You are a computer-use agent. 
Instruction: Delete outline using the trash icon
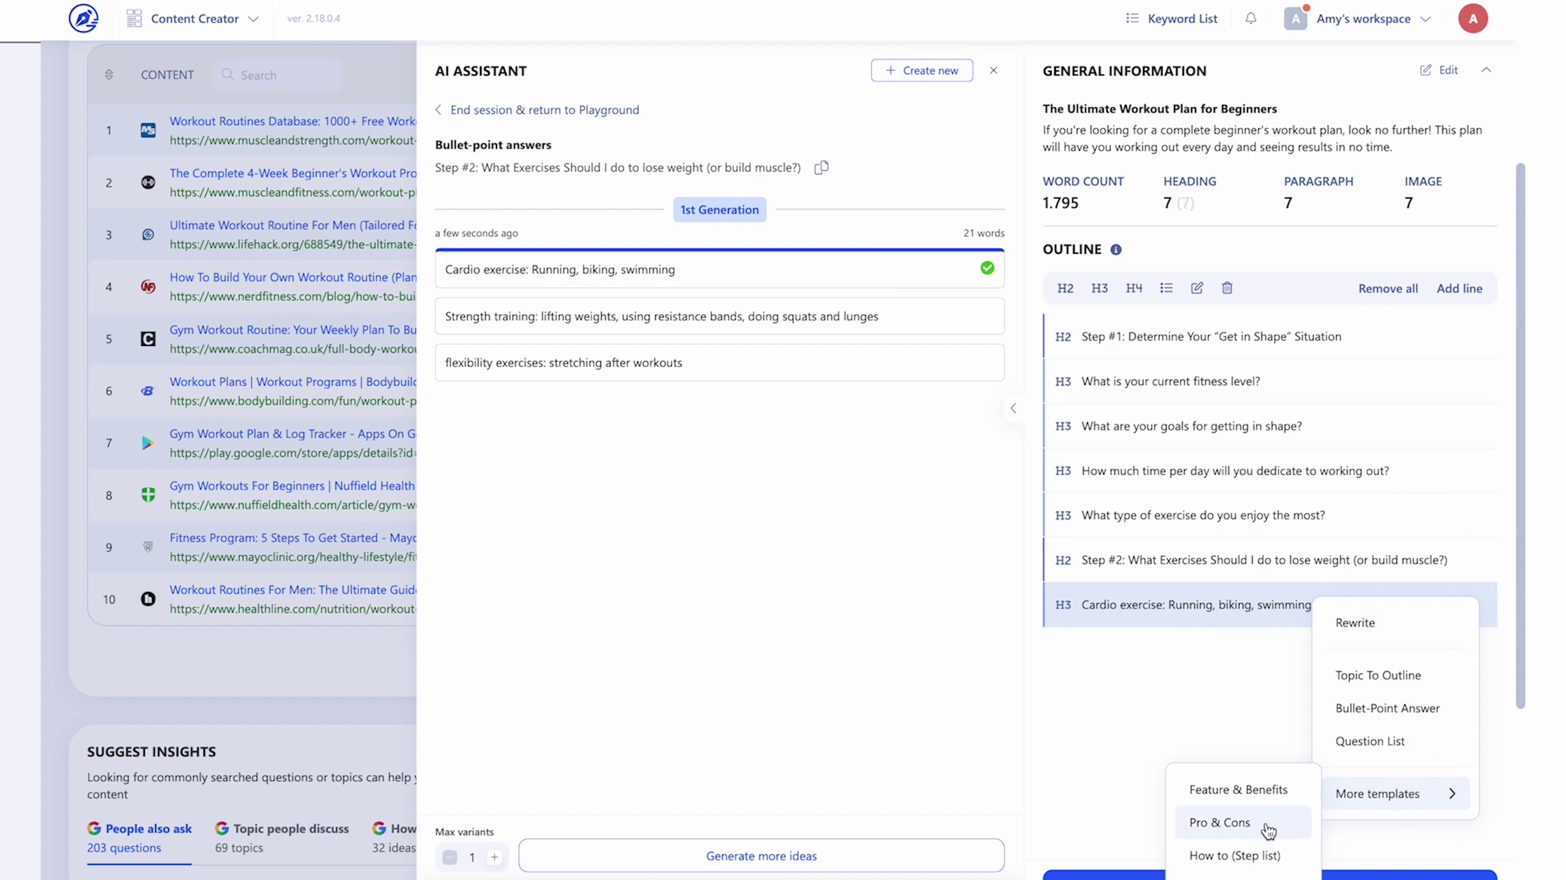pos(1227,288)
